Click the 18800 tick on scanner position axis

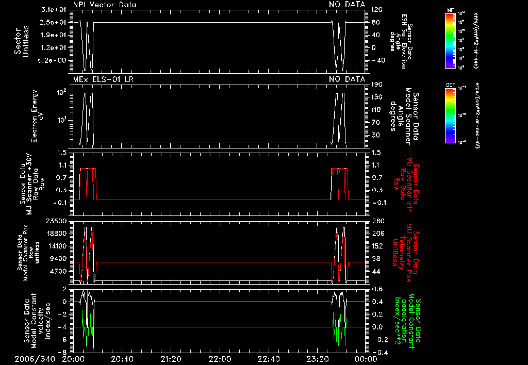56,234
